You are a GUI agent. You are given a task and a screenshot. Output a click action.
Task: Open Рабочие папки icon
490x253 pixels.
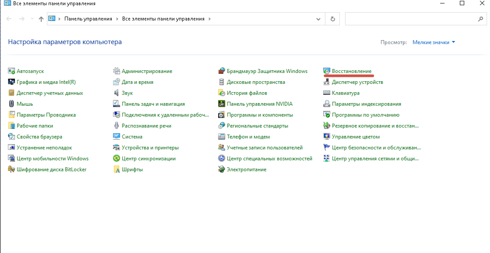pyautogui.click(x=11, y=126)
